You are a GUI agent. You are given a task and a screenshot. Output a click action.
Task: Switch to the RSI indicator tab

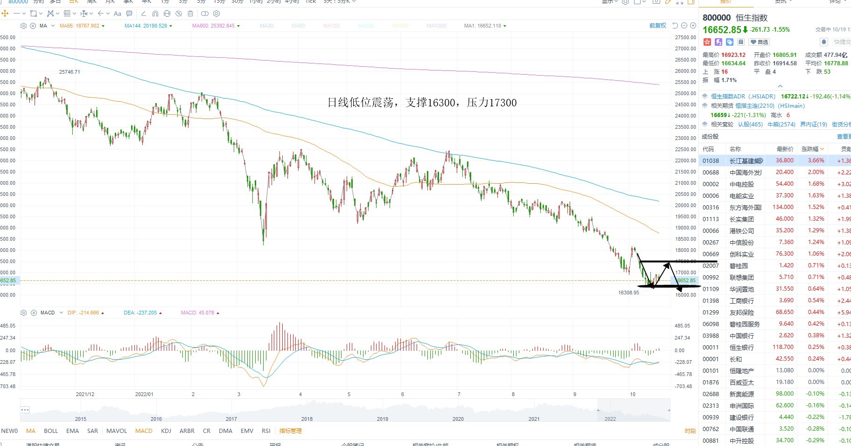266,431
